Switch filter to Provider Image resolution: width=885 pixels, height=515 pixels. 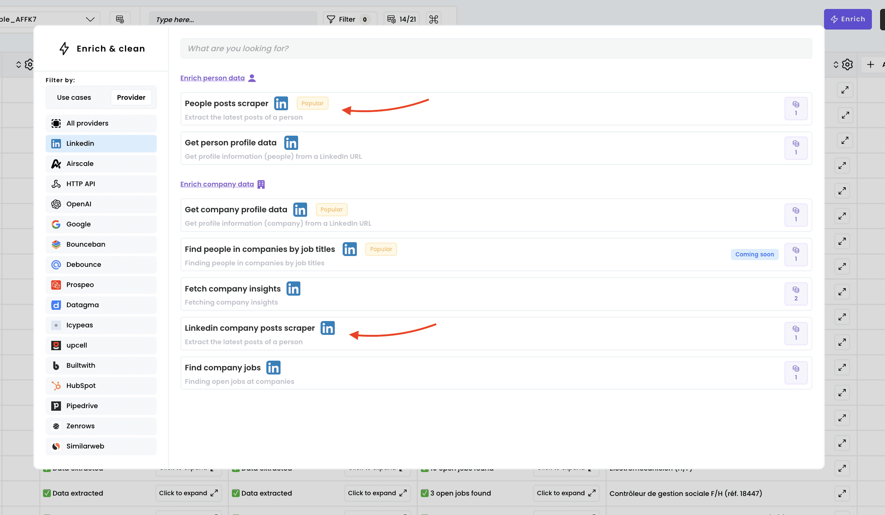131,98
